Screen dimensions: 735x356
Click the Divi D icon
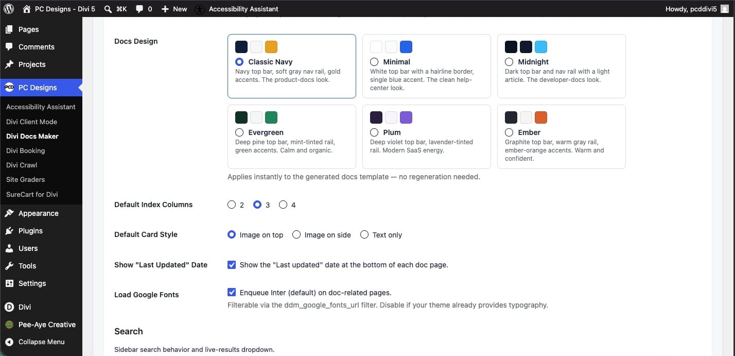point(9,307)
